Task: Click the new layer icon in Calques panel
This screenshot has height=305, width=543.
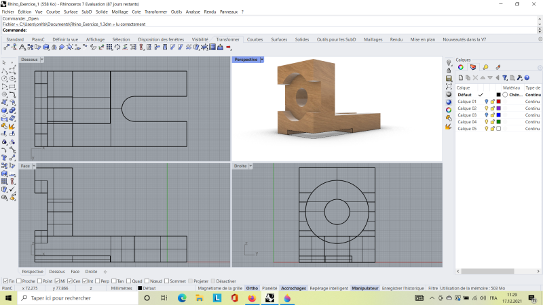Action: pos(460,78)
